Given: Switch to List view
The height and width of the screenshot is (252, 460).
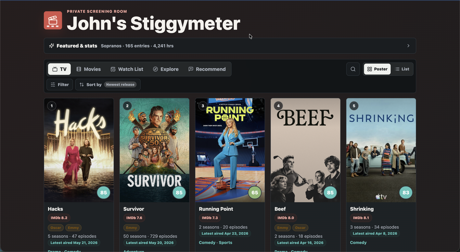Looking at the screenshot, I should point(402,69).
